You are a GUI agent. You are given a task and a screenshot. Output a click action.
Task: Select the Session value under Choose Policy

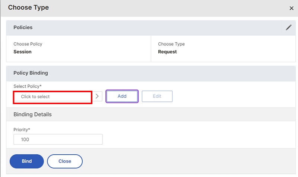(22, 52)
